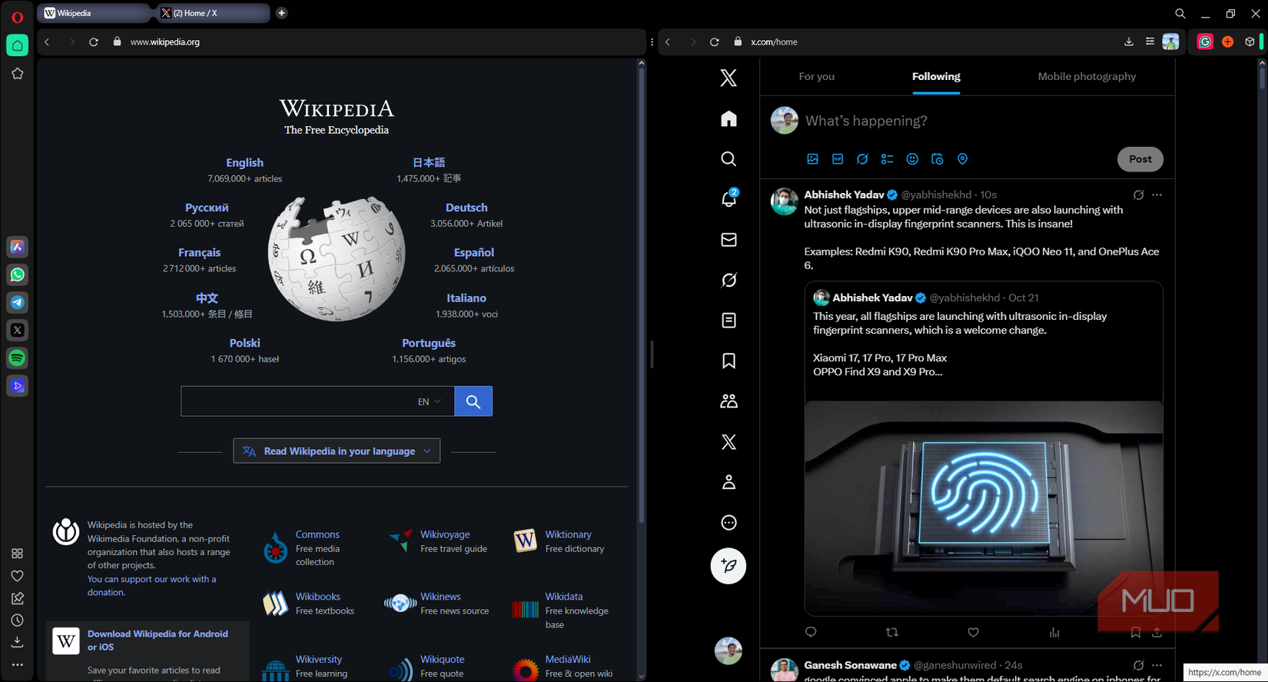Click the blue Wikipedia search button
This screenshot has height=682, width=1268.
point(473,401)
